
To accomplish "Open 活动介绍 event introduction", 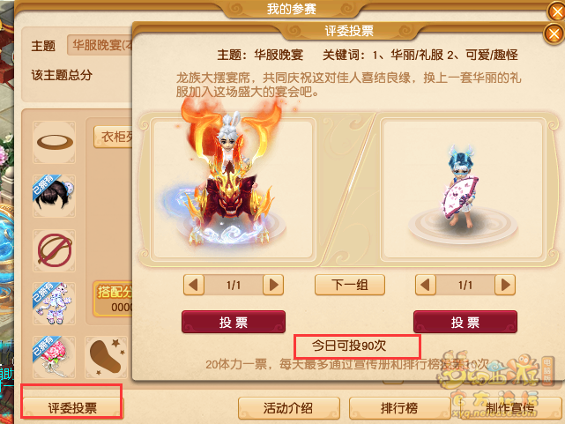I will coord(289,408).
